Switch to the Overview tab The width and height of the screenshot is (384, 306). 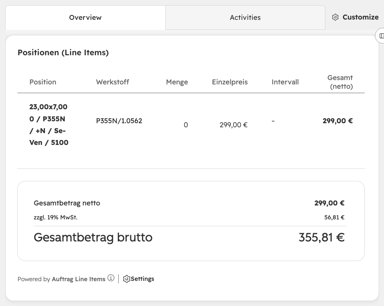tap(85, 17)
